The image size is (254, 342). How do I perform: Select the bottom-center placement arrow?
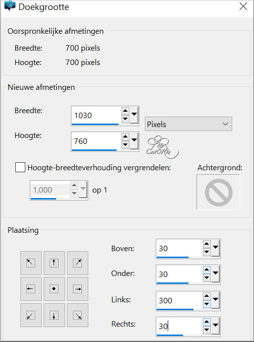(x=54, y=315)
